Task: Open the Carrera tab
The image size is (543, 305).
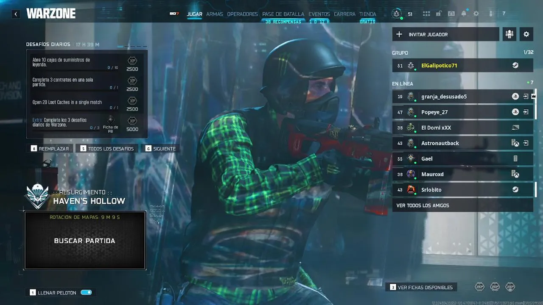Action: tap(344, 14)
